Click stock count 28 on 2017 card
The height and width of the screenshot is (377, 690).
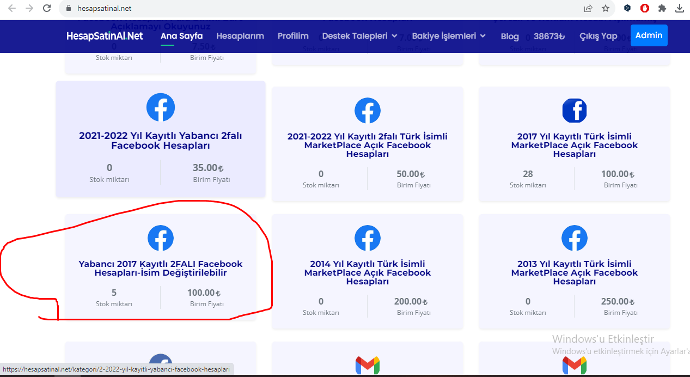(x=528, y=174)
